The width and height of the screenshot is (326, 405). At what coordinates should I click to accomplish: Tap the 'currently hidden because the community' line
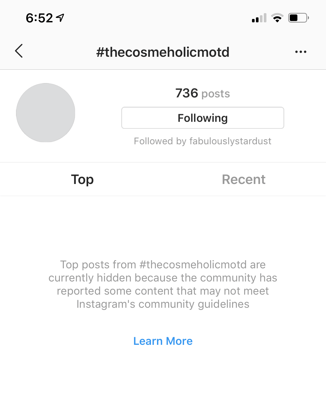click(x=163, y=278)
